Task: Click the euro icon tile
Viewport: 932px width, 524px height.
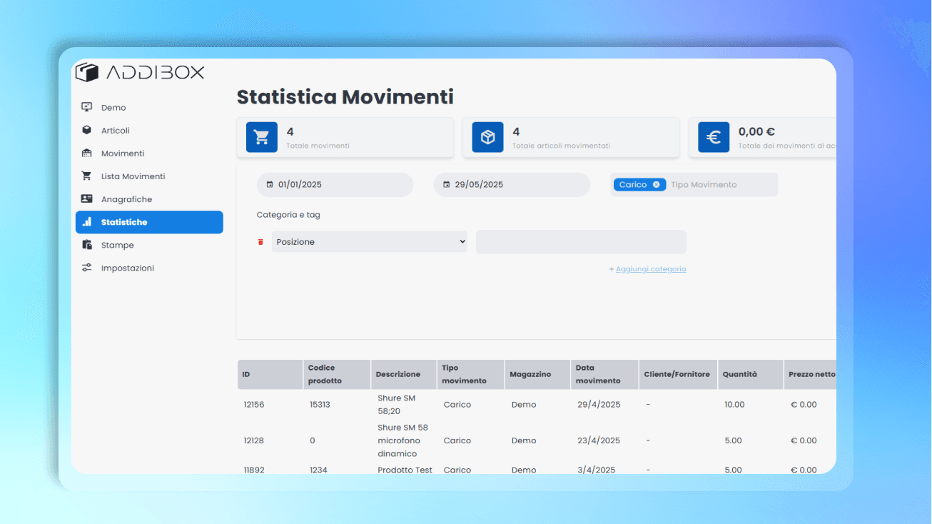Action: [714, 137]
